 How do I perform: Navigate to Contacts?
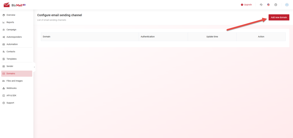click(11, 52)
